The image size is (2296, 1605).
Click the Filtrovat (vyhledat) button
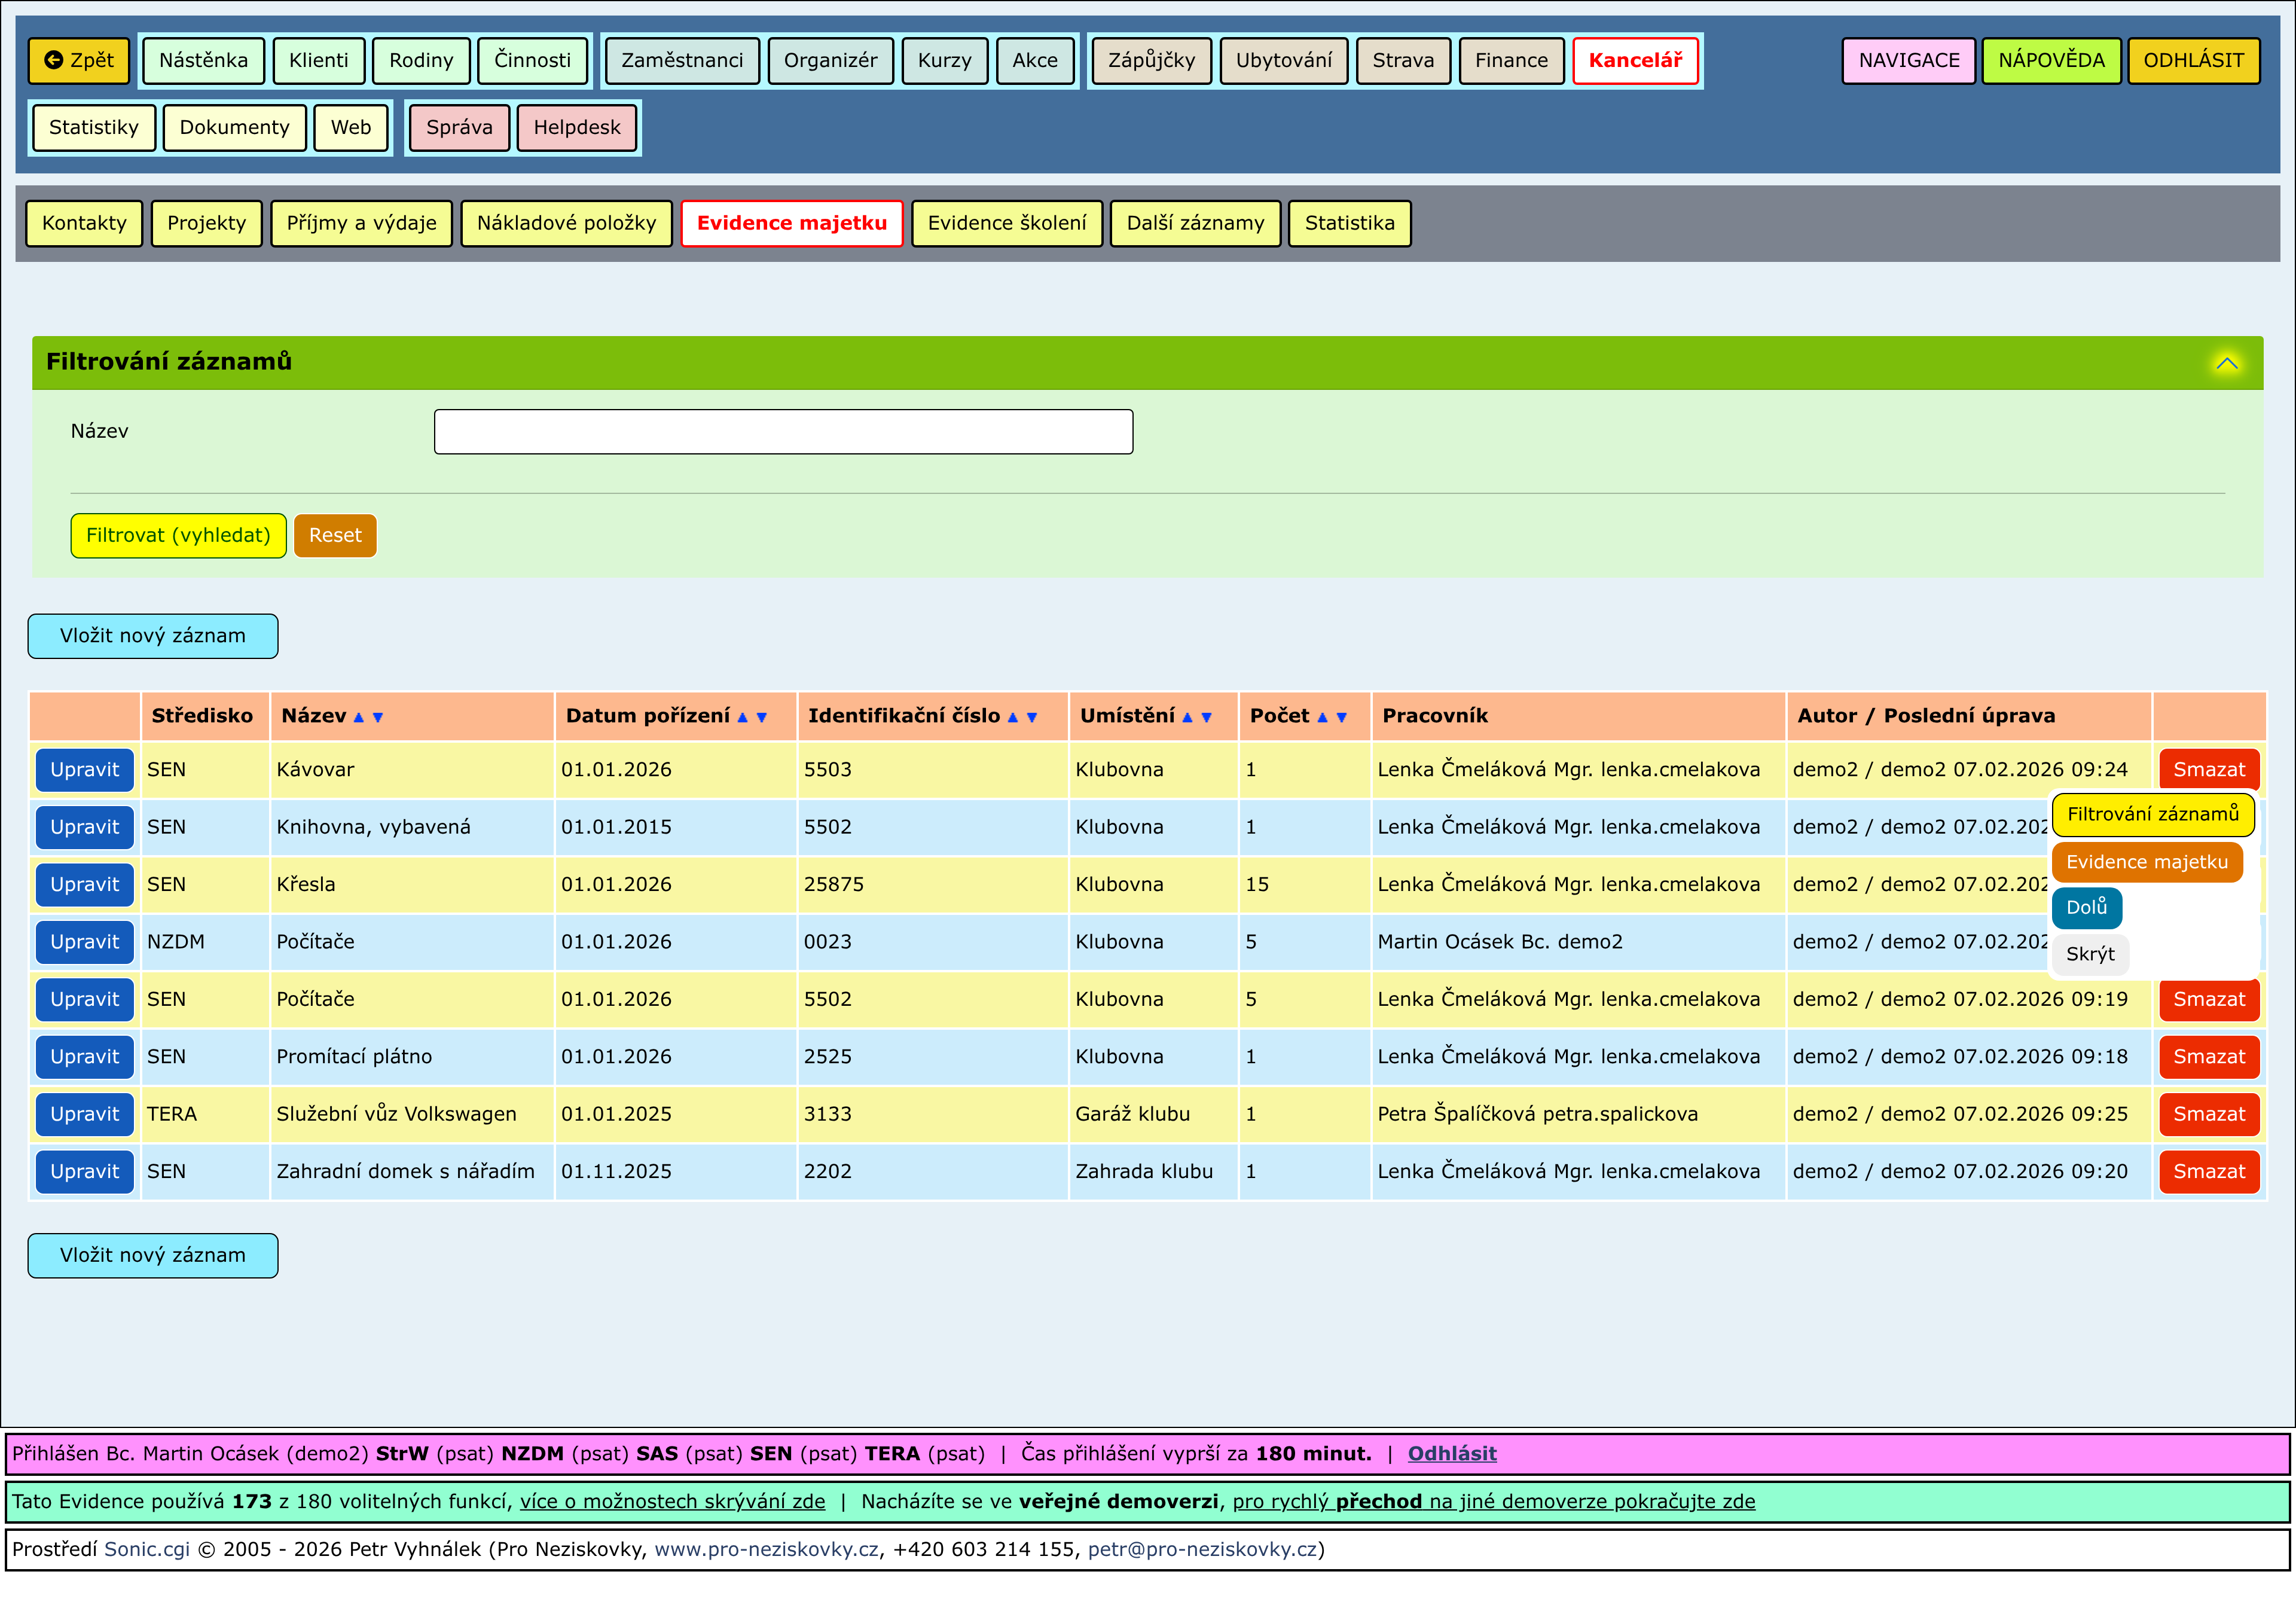point(178,535)
